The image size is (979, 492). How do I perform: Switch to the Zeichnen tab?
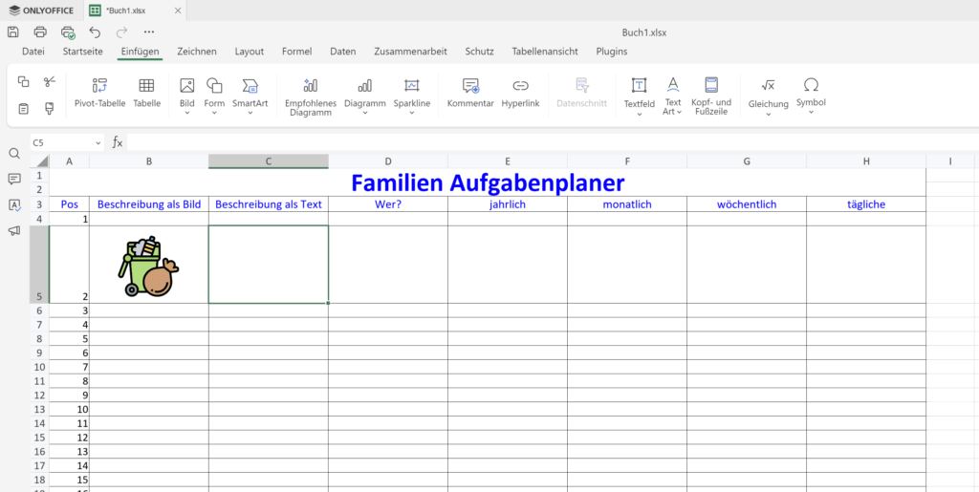tap(197, 52)
